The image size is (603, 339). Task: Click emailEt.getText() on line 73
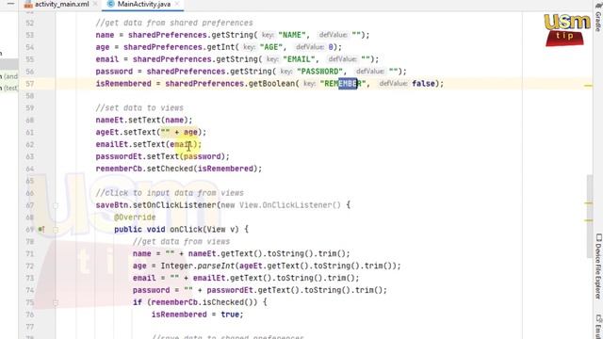230,279
